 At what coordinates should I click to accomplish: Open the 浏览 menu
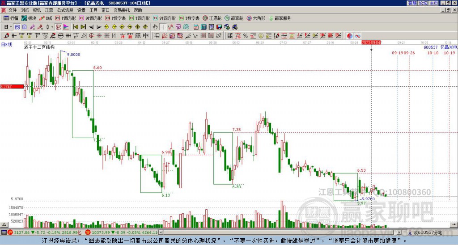click(x=25, y=10)
